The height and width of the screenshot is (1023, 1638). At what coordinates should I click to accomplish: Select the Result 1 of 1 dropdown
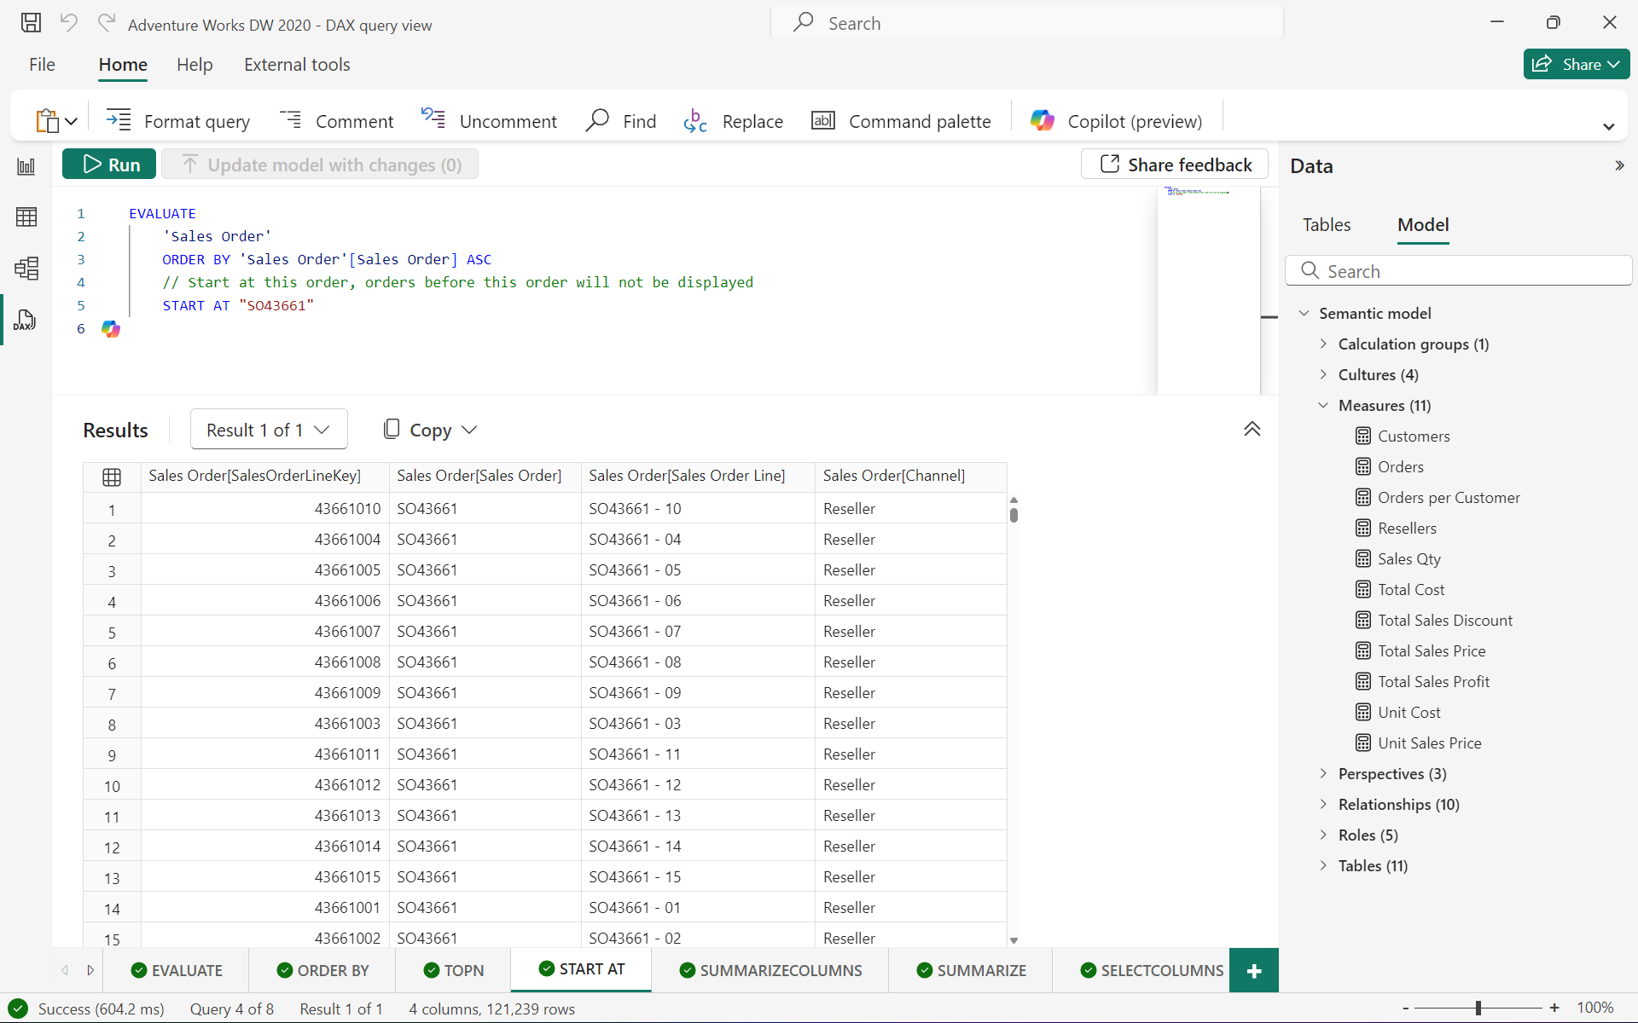(x=264, y=428)
